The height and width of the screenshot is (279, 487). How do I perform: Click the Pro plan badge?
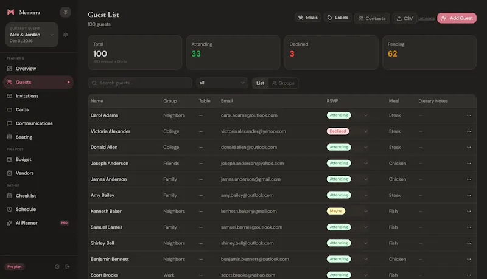(15, 267)
